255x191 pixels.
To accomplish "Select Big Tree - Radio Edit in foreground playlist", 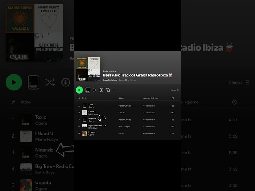I will [97, 125].
